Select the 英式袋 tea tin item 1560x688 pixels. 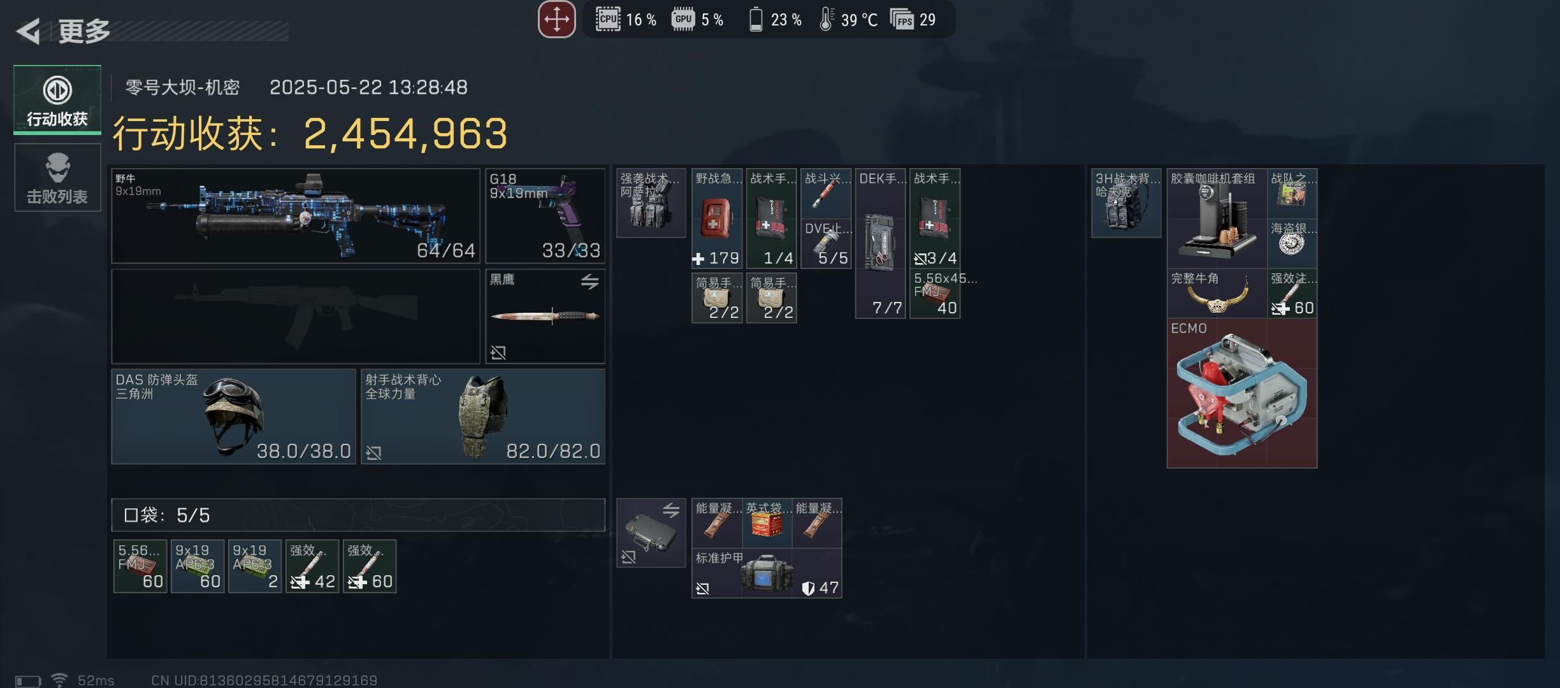point(767,523)
